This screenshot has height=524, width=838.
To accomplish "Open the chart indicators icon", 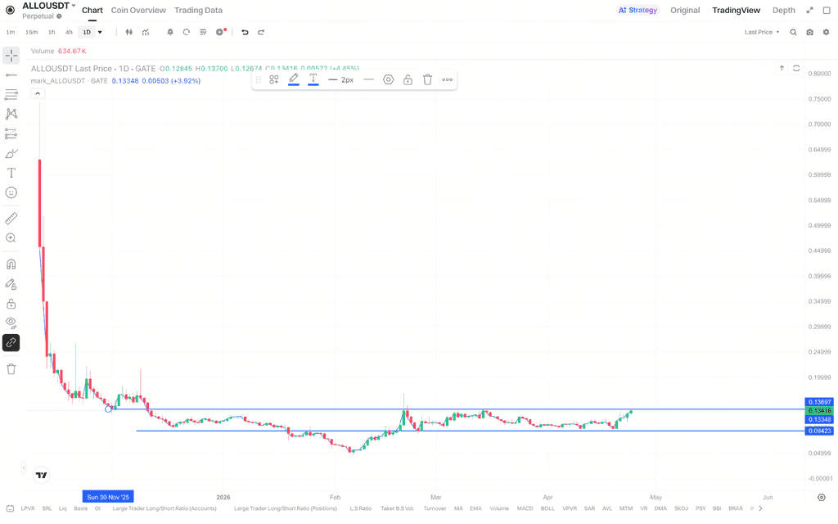I will tap(145, 32).
